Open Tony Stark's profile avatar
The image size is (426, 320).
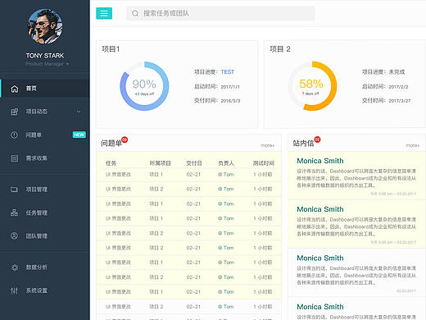pos(45,26)
